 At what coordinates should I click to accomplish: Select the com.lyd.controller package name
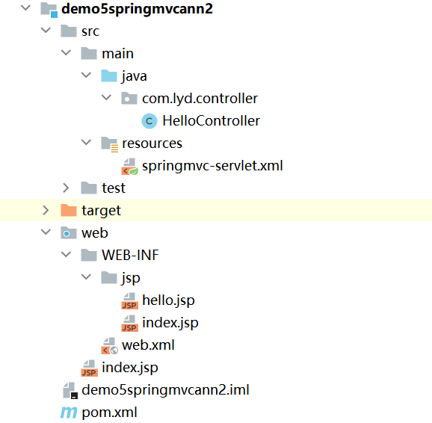(200, 99)
